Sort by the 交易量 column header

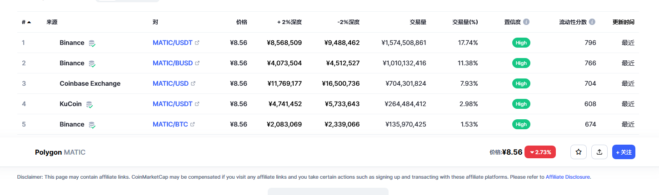point(418,22)
